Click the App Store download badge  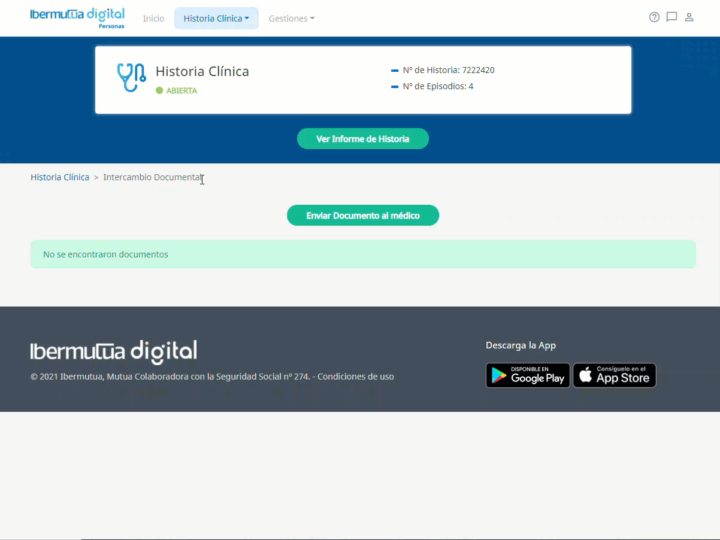coord(615,375)
